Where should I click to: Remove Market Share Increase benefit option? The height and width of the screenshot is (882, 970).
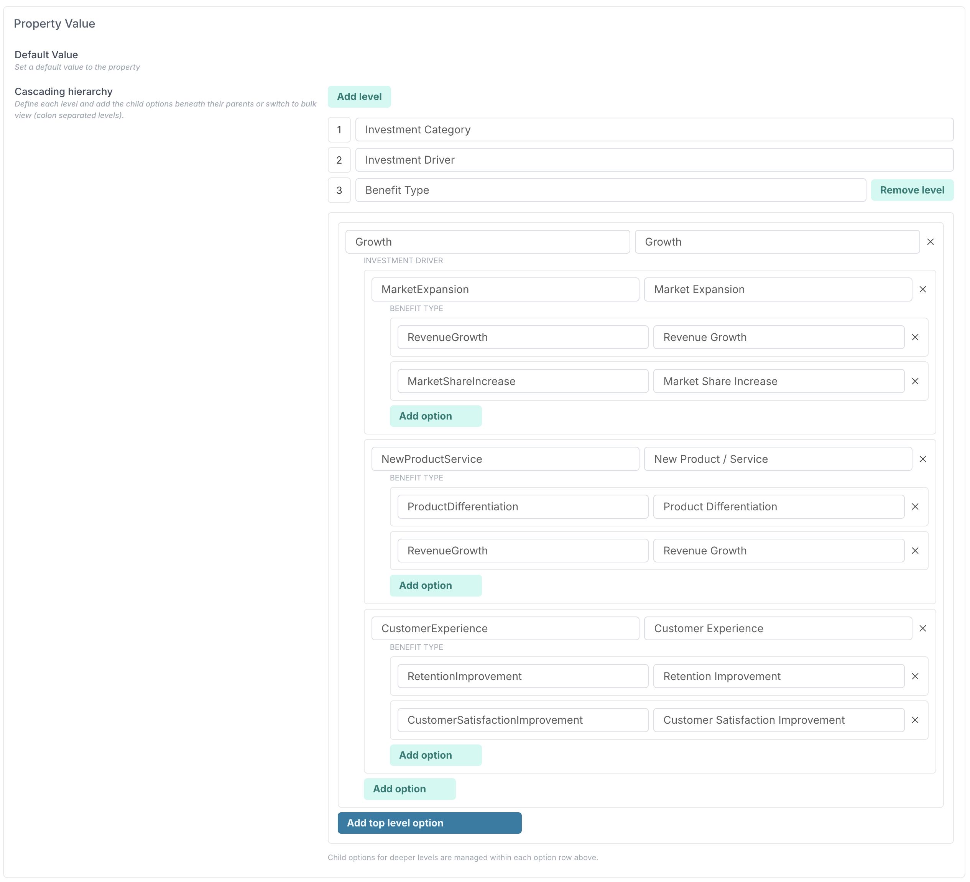pyautogui.click(x=915, y=381)
